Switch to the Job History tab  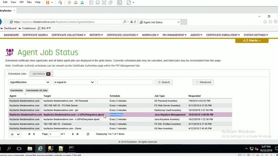click(x=41, y=74)
